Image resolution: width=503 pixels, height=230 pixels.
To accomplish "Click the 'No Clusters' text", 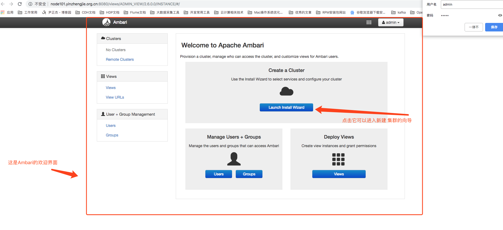I will pyautogui.click(x=115, y=50).
